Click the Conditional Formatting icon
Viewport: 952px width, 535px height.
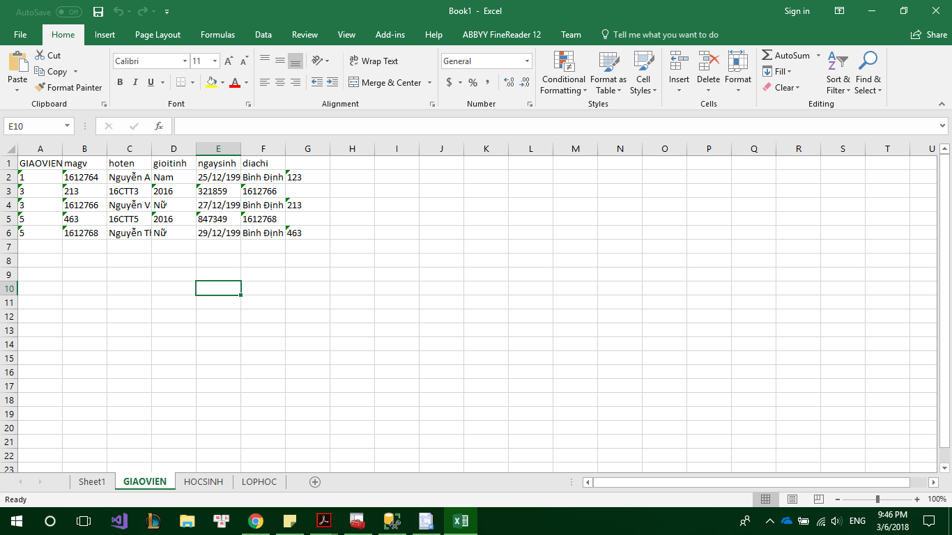tap(563, 62)
